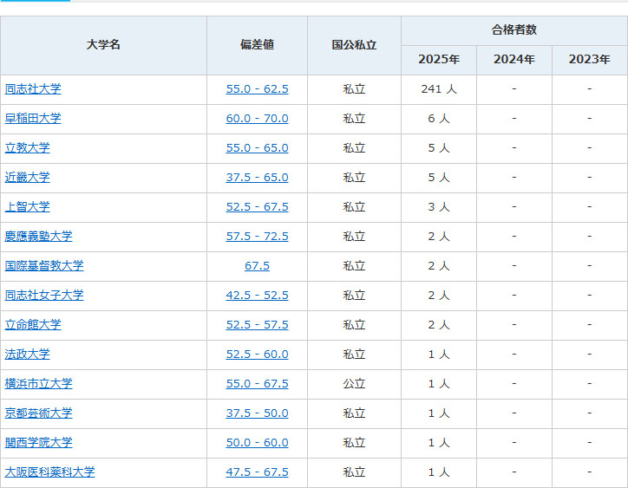Open the 国際基督教大学 link
Viewport: 628px width, 488px height.
44,266
